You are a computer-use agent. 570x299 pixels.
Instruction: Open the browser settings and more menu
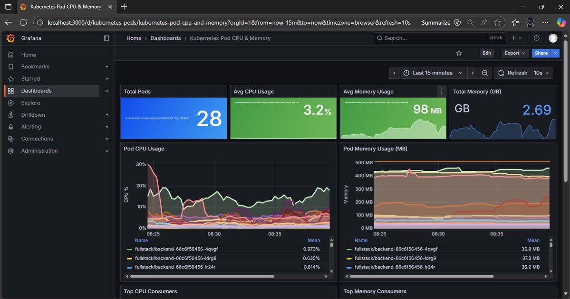coord(545,22)
